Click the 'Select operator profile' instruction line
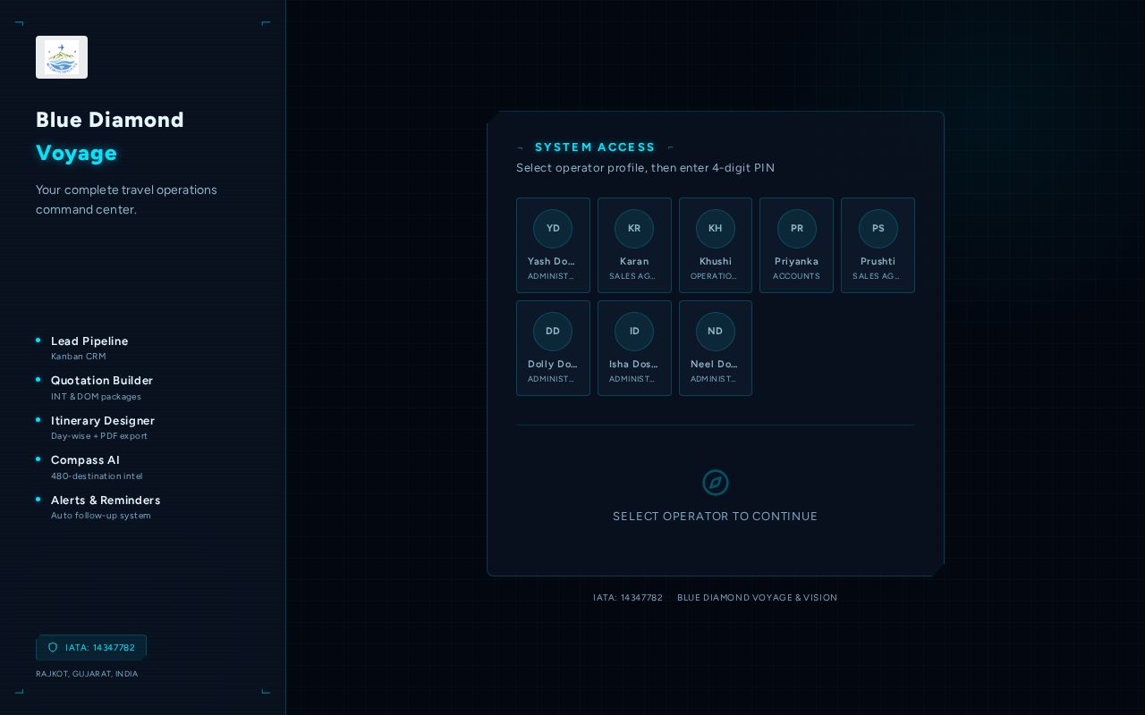This screenshot has height=715, width=1145. tap(645, 168)
